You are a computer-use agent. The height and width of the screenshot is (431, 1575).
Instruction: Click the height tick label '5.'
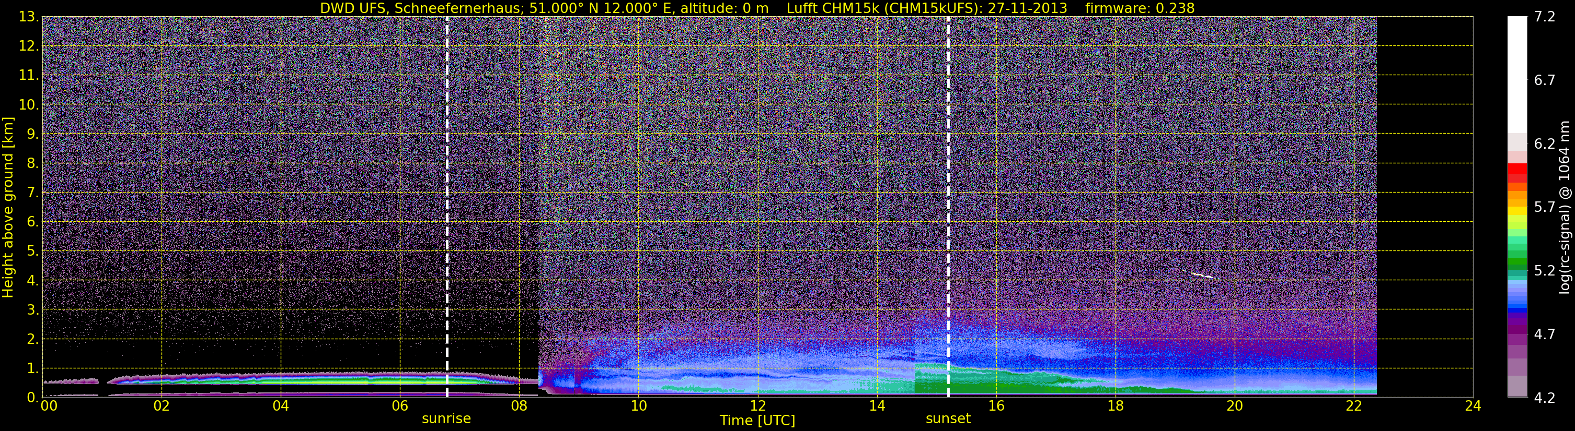pyautogui.click(x=32, y=252)
